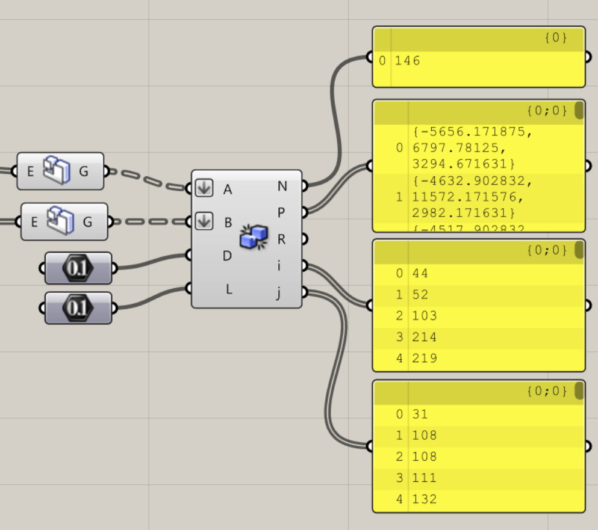This screenshot has width=598, height=530.
Task: Click the flatten arrow icon on input A
Action: point(205,188)
